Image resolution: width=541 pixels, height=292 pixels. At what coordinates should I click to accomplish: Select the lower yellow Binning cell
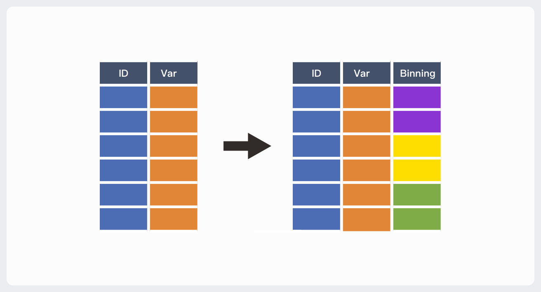(x=417, y=170)
